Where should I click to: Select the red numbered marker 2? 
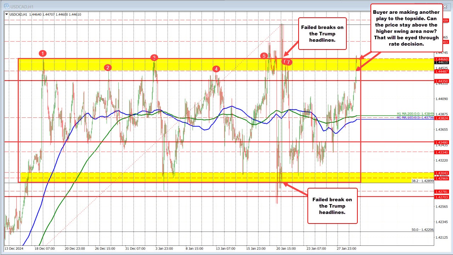pos(108,67)
